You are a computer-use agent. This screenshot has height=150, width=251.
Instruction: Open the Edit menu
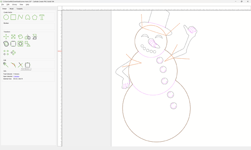pos(8,4)
